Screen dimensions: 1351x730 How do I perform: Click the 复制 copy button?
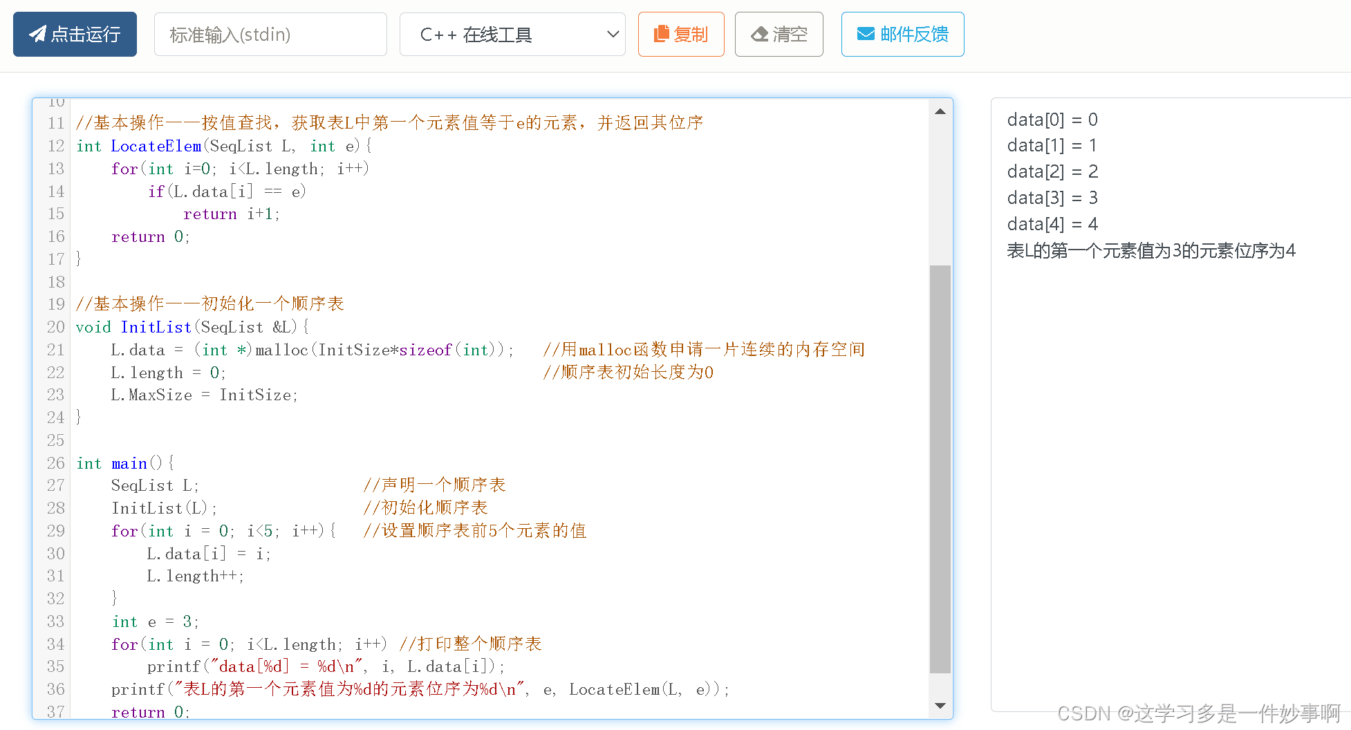pyautogui.click(x=681, y=34)
